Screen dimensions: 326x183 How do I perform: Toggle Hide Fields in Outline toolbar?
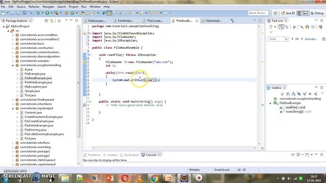[299, 94]
